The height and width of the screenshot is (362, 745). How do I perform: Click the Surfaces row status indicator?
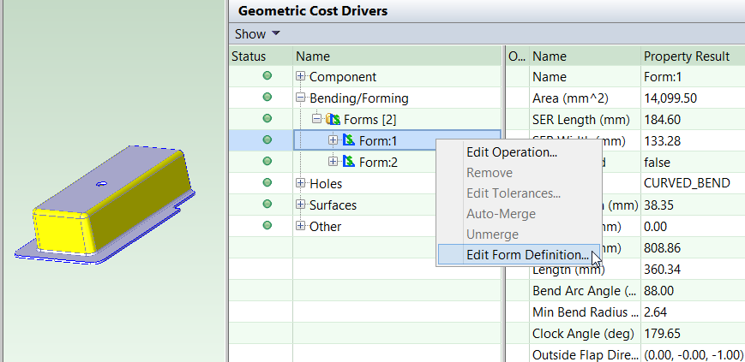point(267,205)
